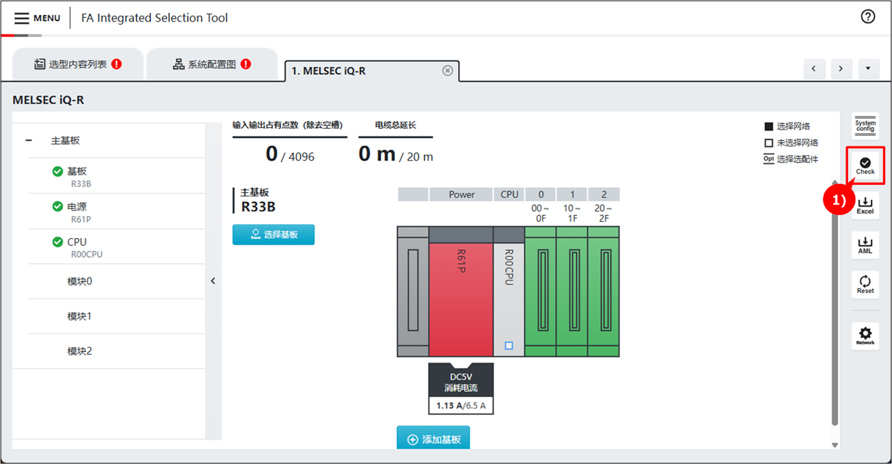Open the tab list dropdown arrow
The width and height of the screenshot is (892, 464).
[x=868, y=68]
